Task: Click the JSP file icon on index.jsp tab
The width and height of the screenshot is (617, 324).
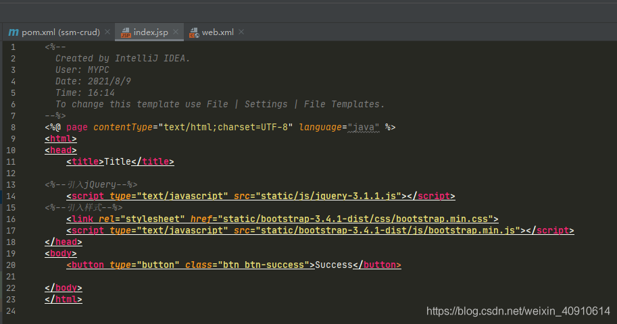Action: coord(126,32)
